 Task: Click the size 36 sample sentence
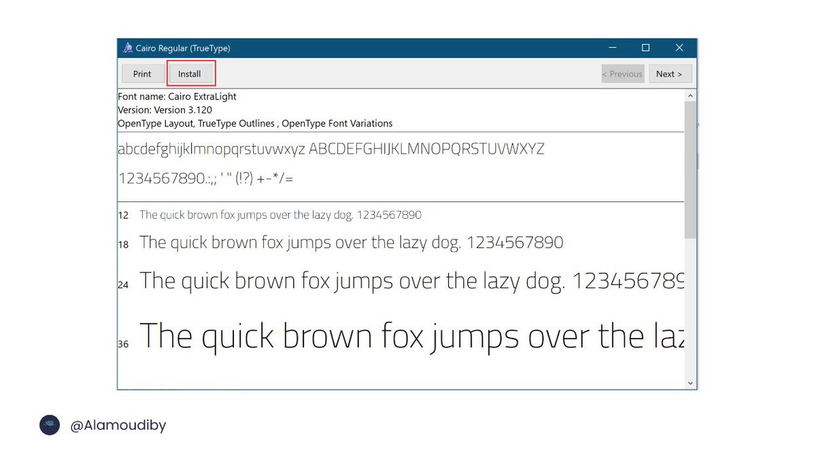412,336
